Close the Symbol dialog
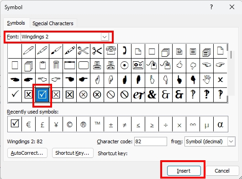Image resolution: width=242 pixels, height=179 pixels. pos(232,7)
